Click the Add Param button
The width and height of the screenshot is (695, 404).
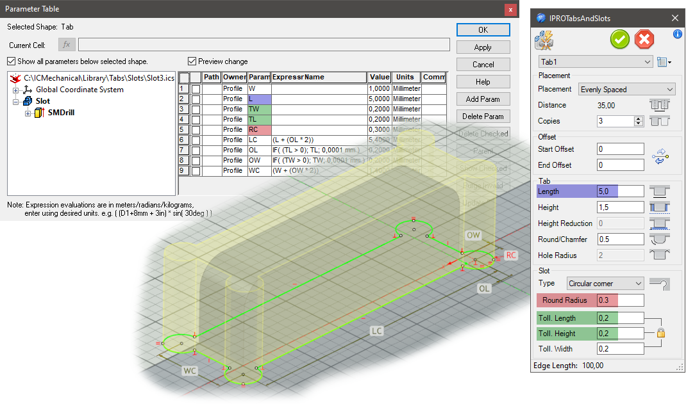coord(483,99)
